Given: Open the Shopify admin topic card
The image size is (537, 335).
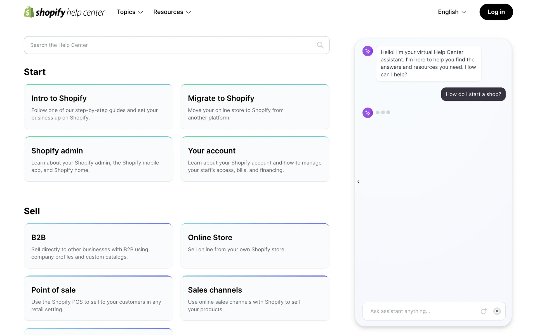Looking at the screenshot, I should point(98,159).
